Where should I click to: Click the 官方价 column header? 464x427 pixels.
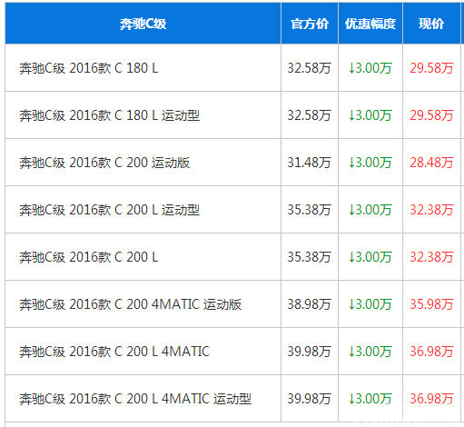[x=310, y=24]
